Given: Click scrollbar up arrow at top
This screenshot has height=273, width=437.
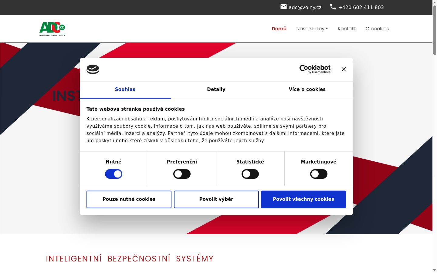Looking at the screenshot, I should tap(435, 2).
